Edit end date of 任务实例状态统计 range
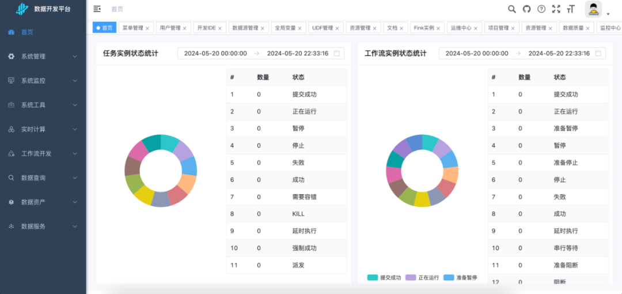This screenshot has width=622, height=294. coord(298,53)
